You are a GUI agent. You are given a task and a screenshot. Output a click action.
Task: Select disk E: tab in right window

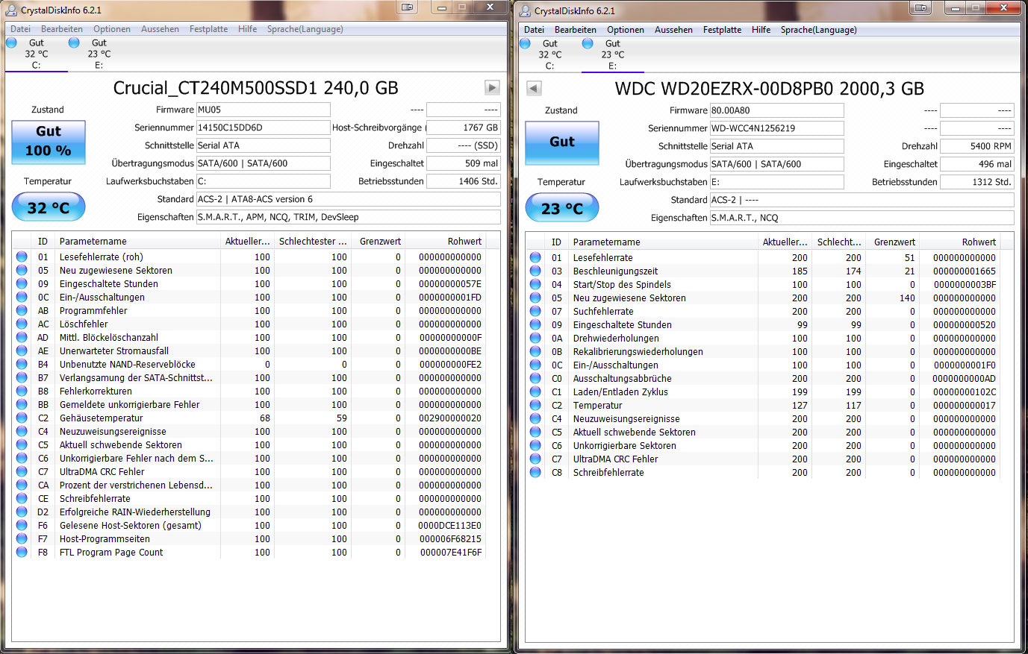[612, 54]
